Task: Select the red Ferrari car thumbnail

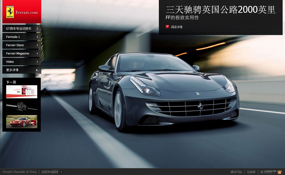Action: click(22, 122)
